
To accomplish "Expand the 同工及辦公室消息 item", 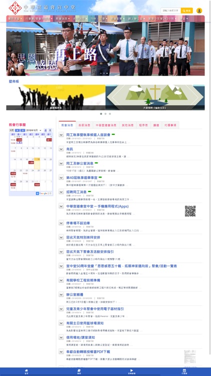I will pos(61,163).
